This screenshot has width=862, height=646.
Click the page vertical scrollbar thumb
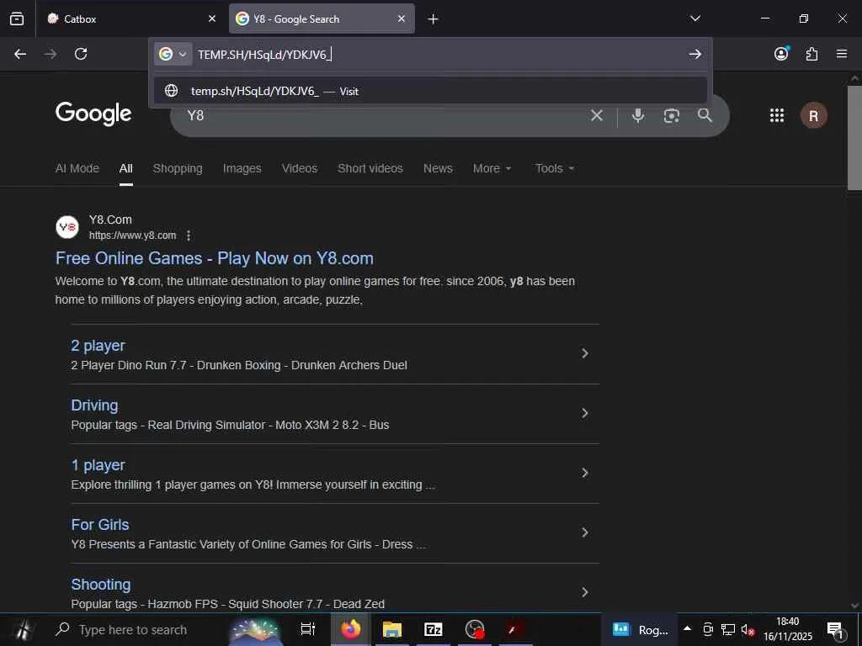point(854,137)
